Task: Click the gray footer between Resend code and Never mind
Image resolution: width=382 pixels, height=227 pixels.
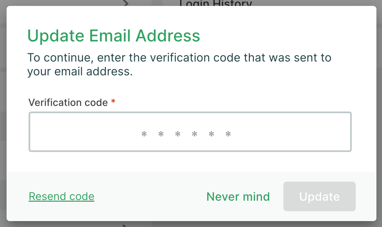Action: (x=150, y=196)
